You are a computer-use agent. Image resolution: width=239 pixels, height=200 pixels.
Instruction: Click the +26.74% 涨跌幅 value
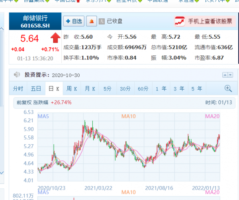click(x=61, y=102)
